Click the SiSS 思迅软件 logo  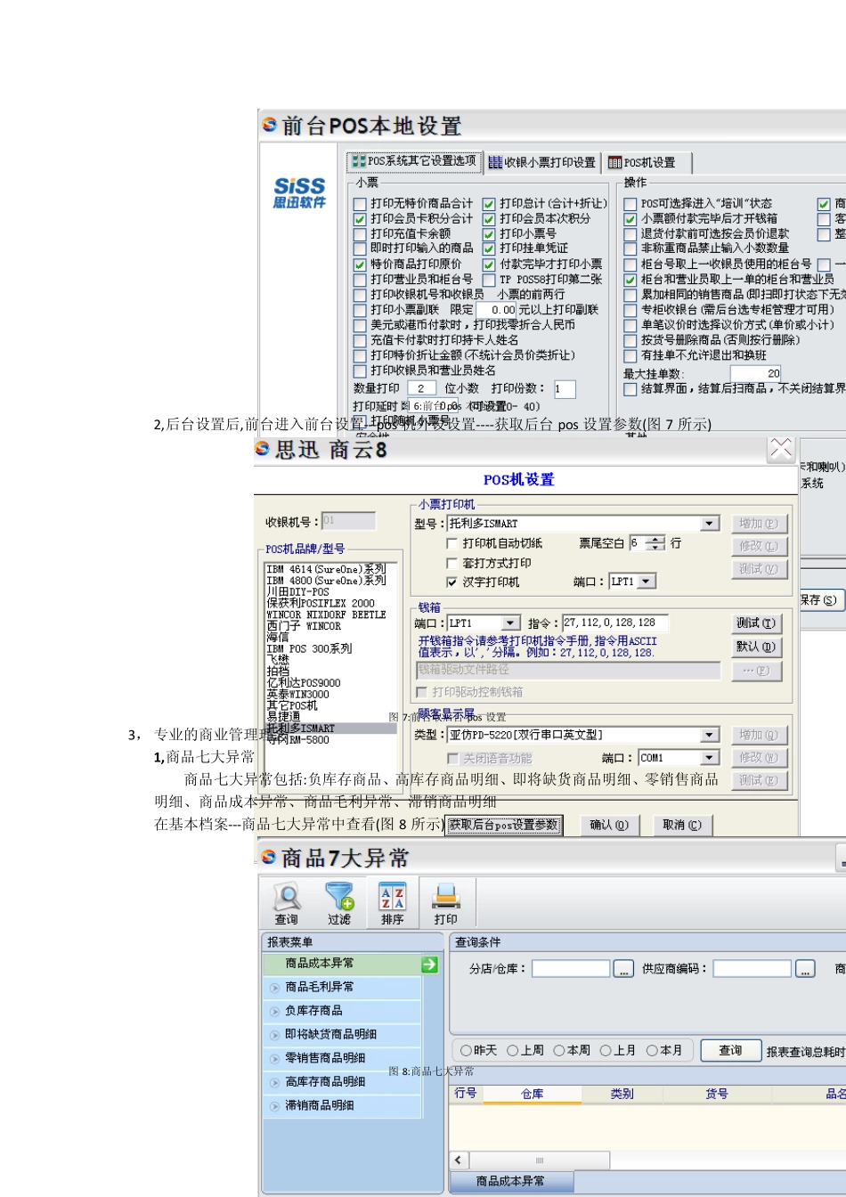tap(299, 192)
